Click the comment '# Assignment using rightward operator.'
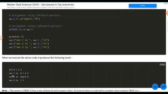168x94 pixels. click(x=36, y=26)
